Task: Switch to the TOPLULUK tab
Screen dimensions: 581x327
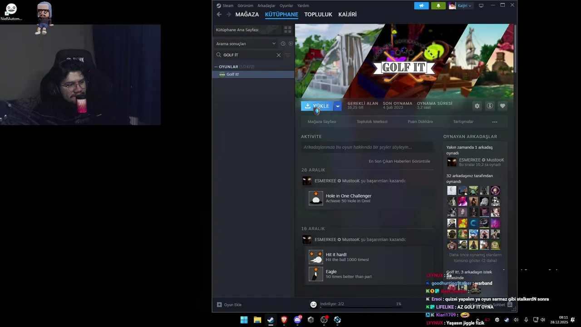Action: [x=318, y=15]
